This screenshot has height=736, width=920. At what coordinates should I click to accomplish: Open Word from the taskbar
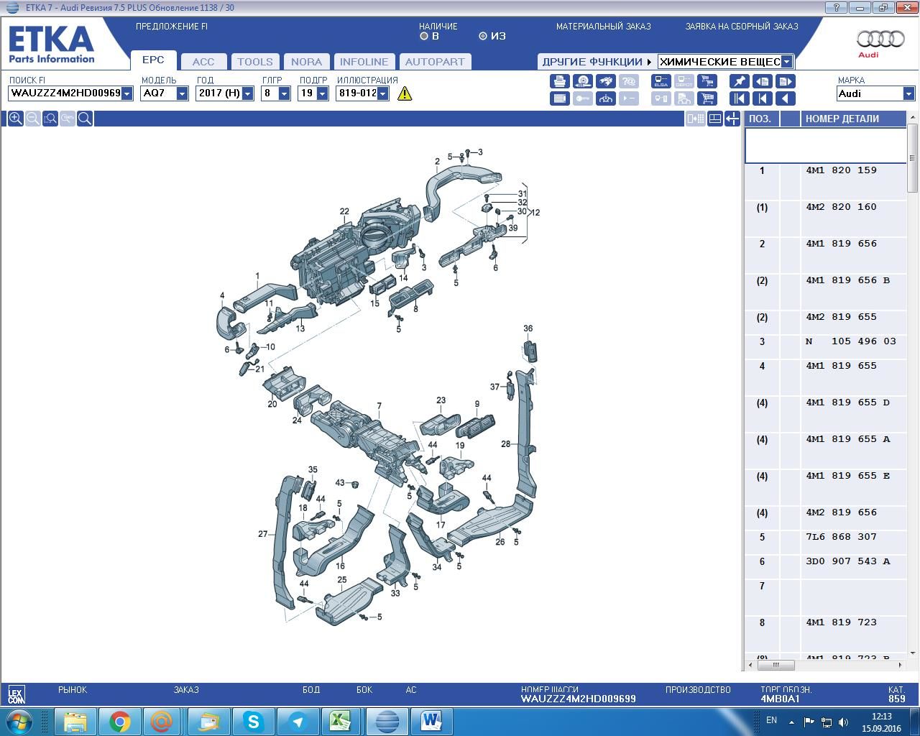tap(431, 721)
